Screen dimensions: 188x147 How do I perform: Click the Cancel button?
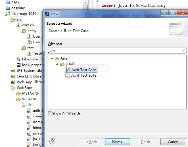coord(173,142)
